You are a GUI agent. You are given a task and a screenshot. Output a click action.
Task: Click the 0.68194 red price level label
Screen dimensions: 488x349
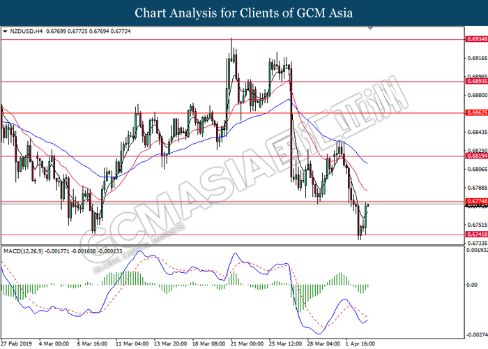476,156
